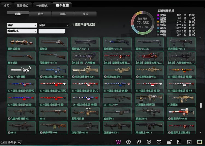Select the 水藍突擊兵蜂-MG36 card
Screen dimensions: 205x146
click(x=53, y=72)
